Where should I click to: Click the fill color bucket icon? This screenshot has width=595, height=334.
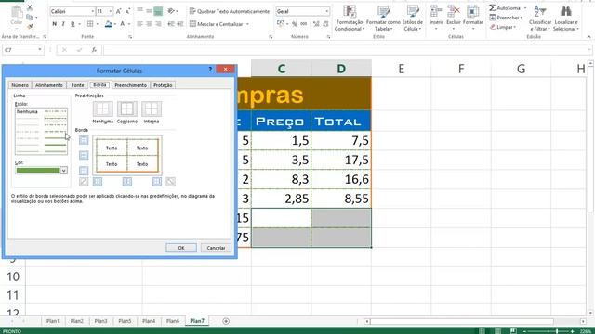108,24
